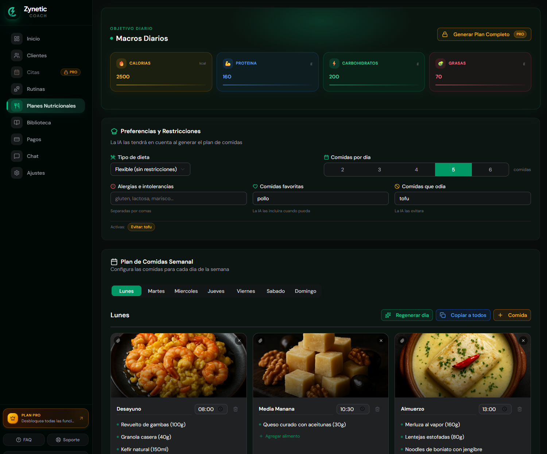This screenshot has height=454, width=547.
Task: Open the FAQ button
Action: click(x=24, y=440)
